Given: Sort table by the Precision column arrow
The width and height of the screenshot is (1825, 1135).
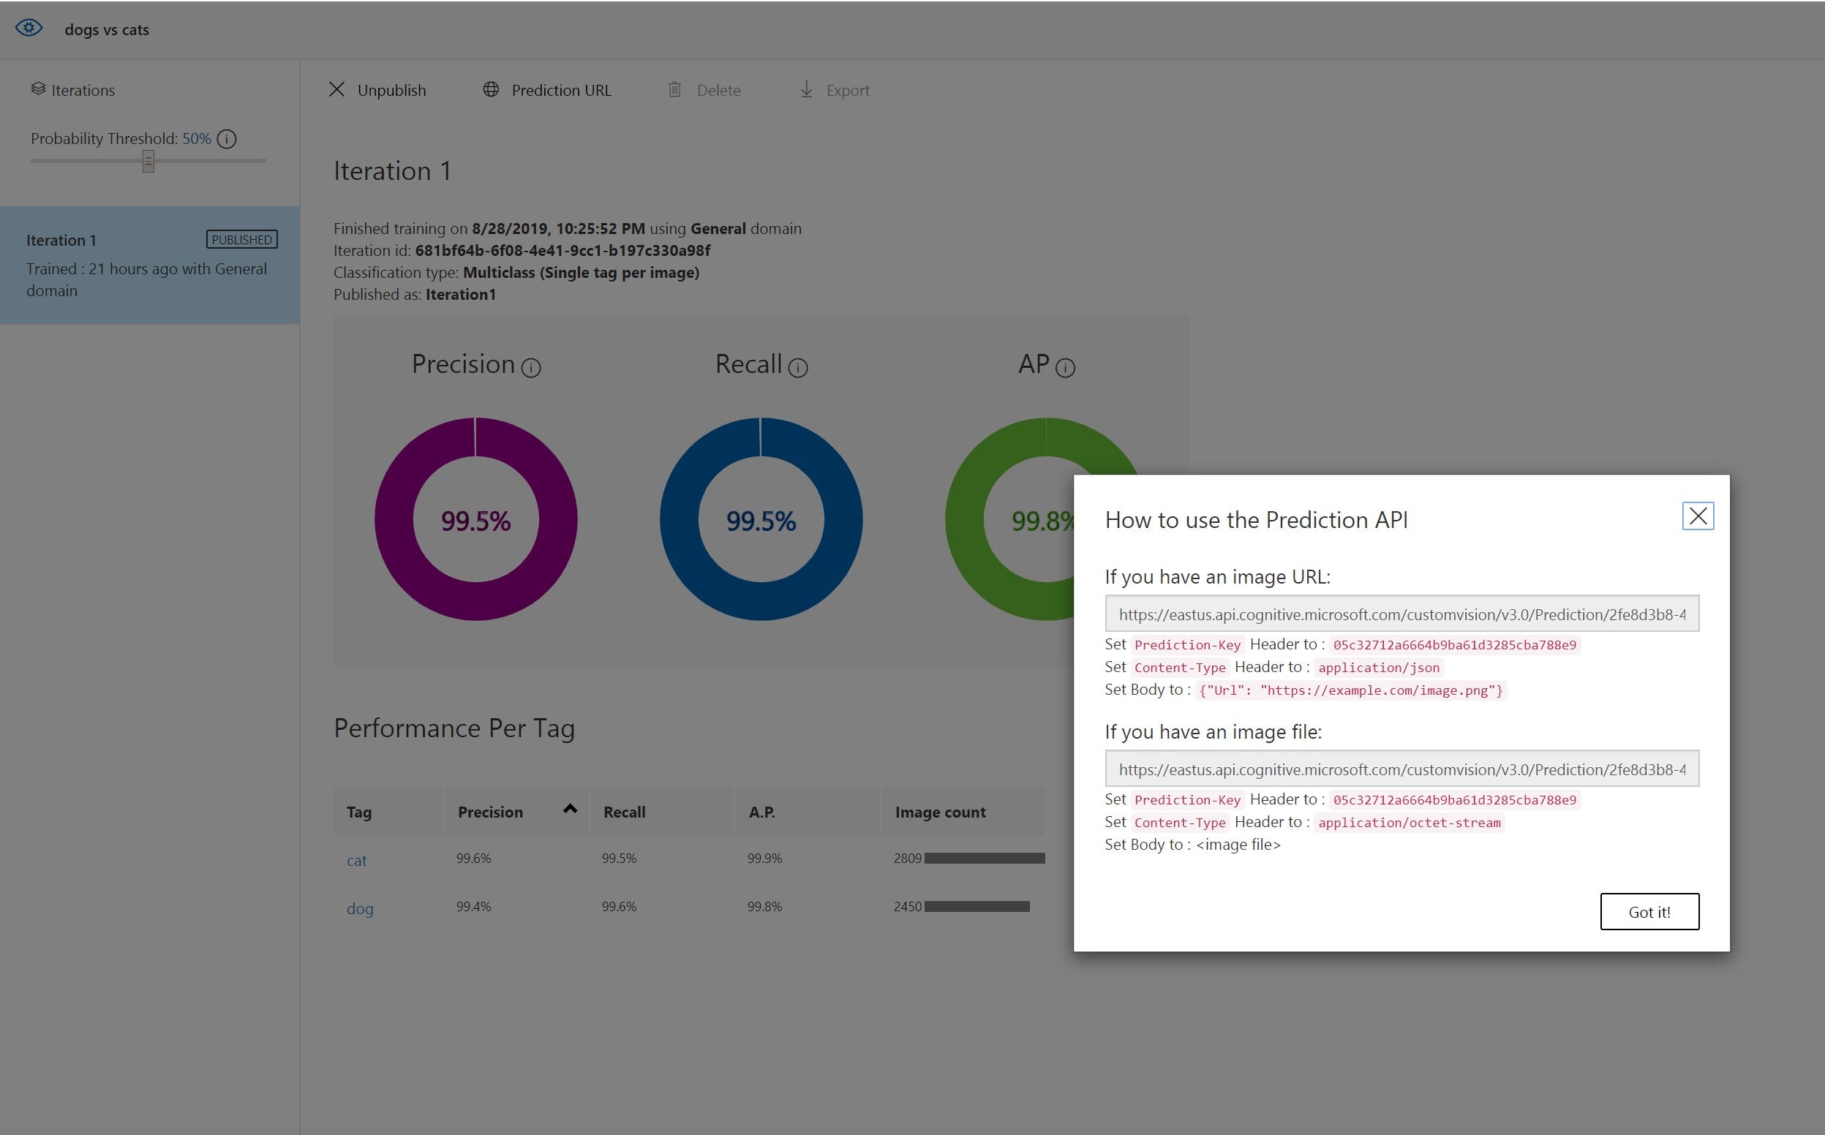Looking at the screenshot, I should point(570,810).
